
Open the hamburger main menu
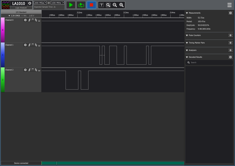(x=229, y=5)
